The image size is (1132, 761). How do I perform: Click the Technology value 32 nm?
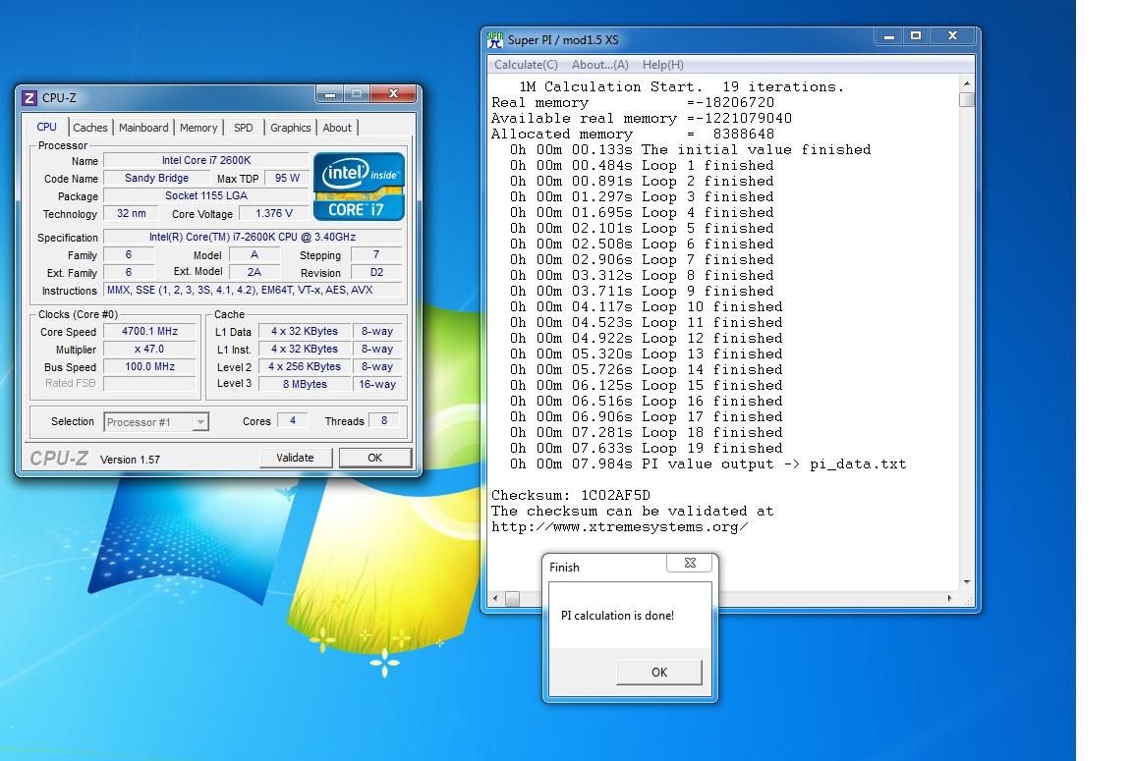pyautogui.click(x=131, y=213)
